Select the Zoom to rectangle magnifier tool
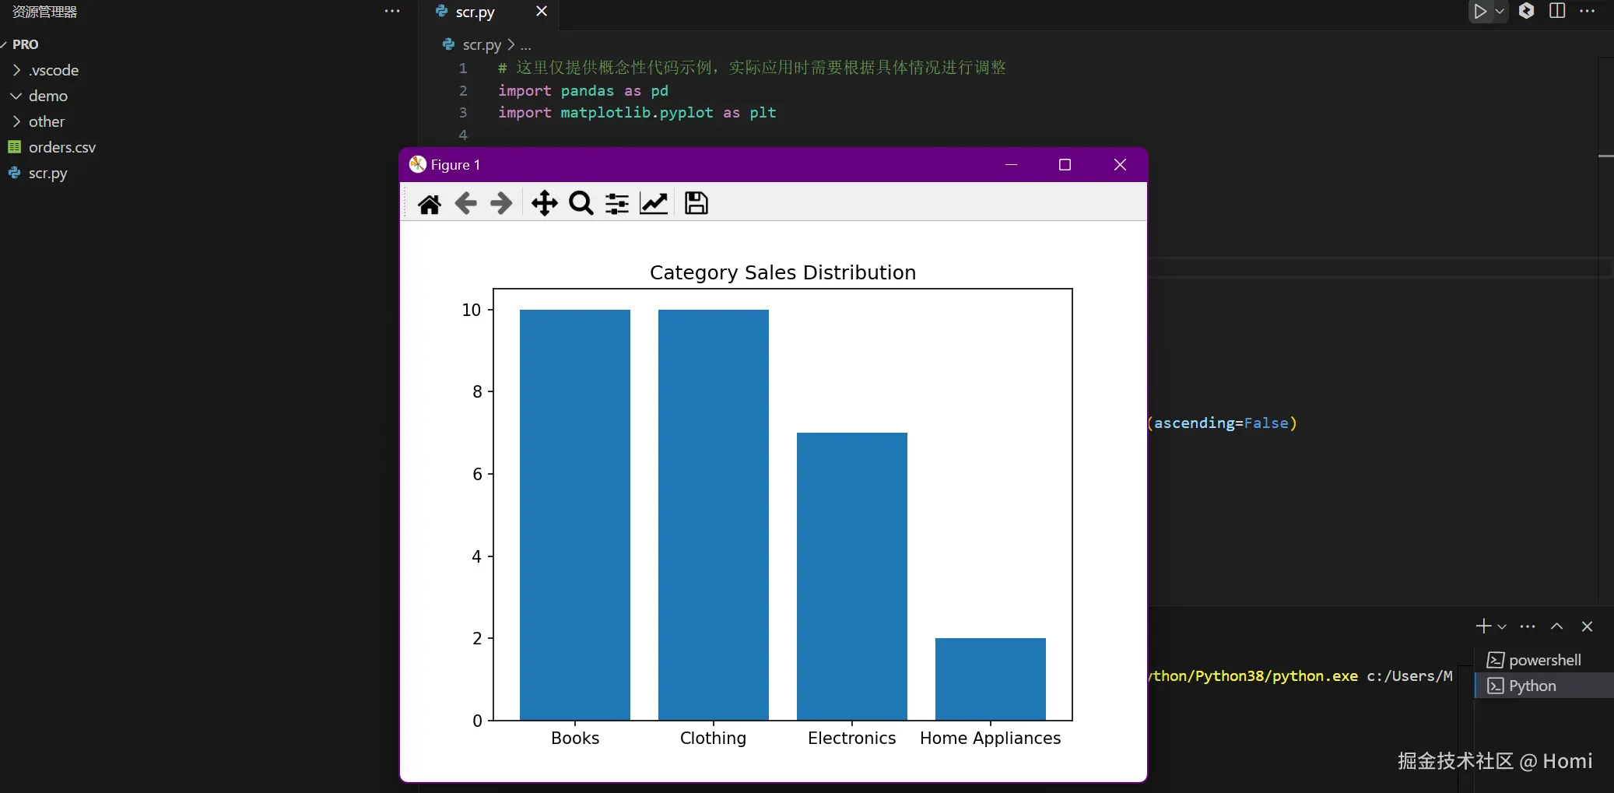The image size is (1614, 793). [581, 204]
